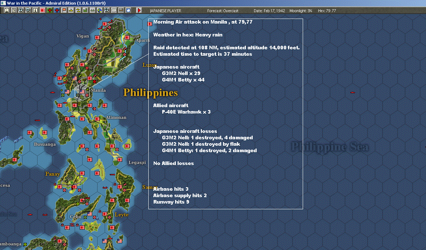Click the rising sun flag toolbar icon
Viewport: 426px width, 250px height.
point(43,10)
